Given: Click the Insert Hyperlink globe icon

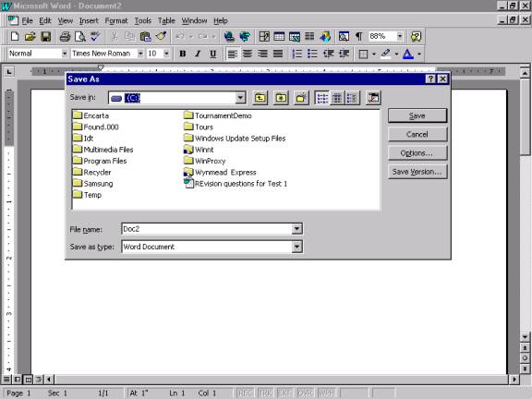Looking at the screenshot, I should click(229, 36).
